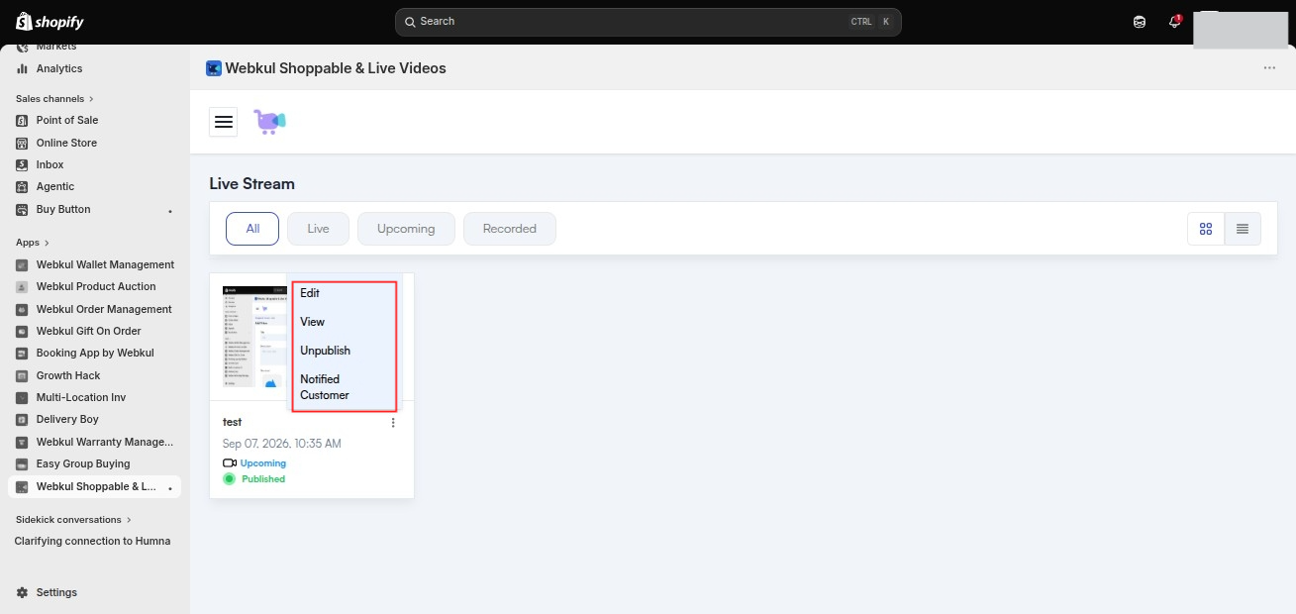The height and width of the screenshot is (614, 1296).
Task: Click the Multi-Location Inv app icon
Action: pos(22,397)
